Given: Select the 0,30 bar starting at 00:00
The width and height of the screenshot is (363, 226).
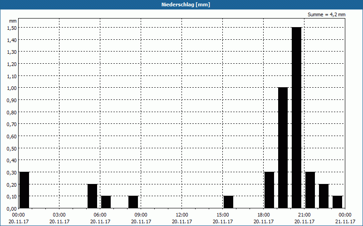Looking at the screenshot, I should (x=25, y=190).
